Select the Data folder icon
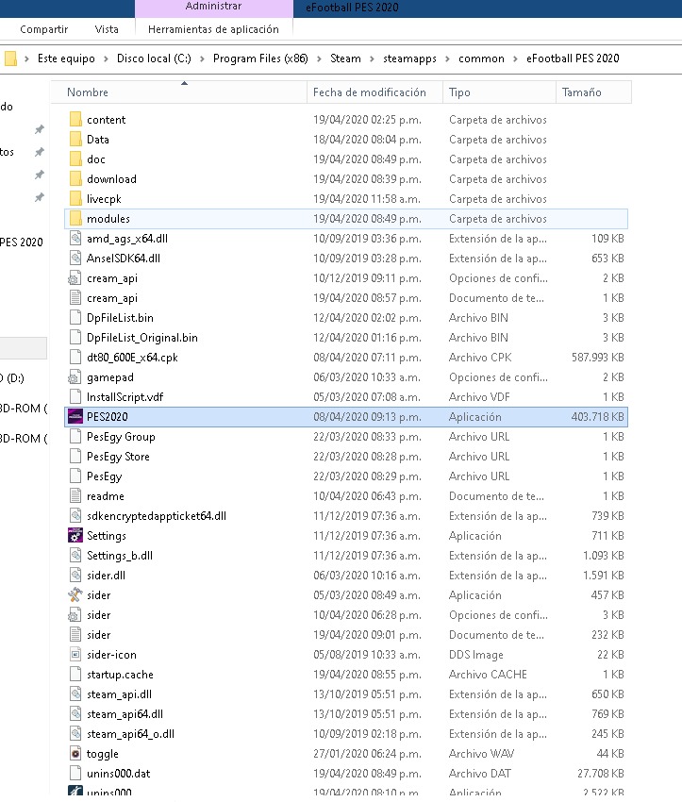This screenshot has width=682, height=802. pos(75,139)
